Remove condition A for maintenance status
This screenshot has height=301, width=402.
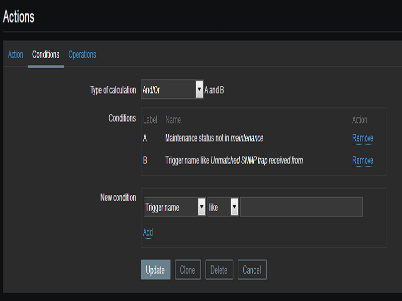[362, 138]
